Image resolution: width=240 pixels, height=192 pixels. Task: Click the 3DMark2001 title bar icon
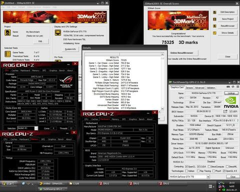pos(2,3)
